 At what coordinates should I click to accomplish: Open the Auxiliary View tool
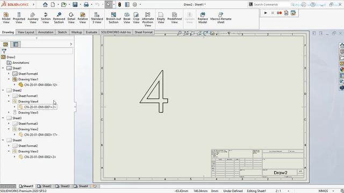point(33,18)
